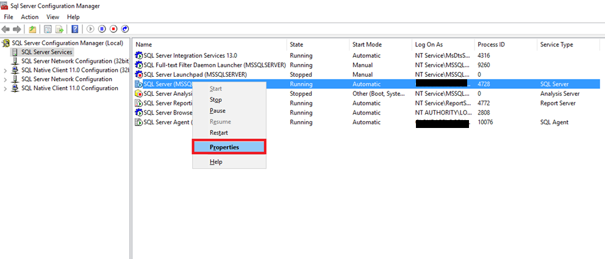Image resolution: width=605 pixels, height=259 pixels.
Task: Select SQL Native Client 11.0 Configuration (32bit) tree item
Action: pyautogui.click(x=75, y=70)
